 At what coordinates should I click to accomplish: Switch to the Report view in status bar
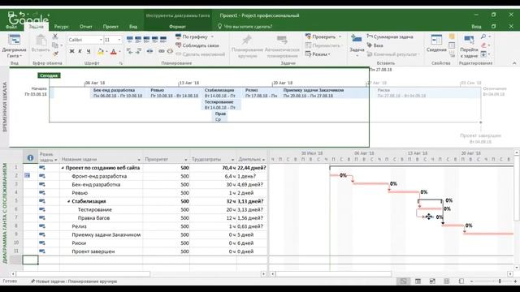pos(461,281)
